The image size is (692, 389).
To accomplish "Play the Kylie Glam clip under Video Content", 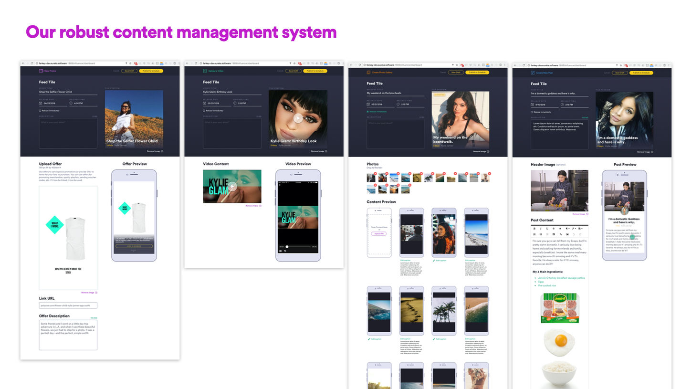I will 232,186.
